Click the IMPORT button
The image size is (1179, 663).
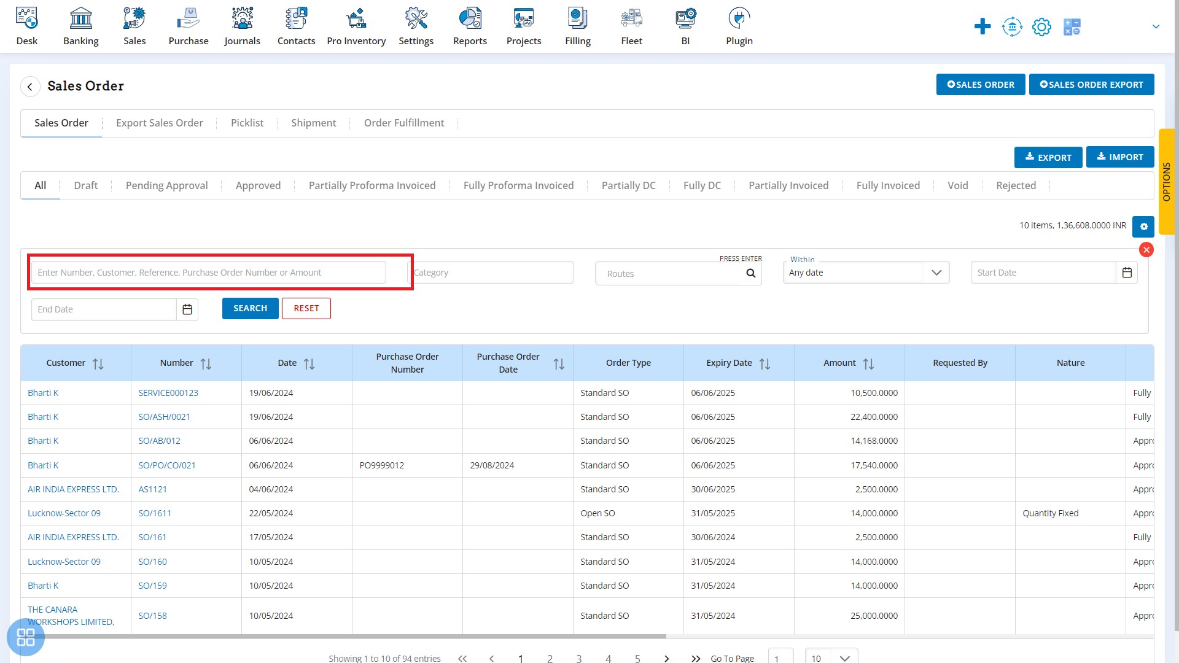point(1120,157)
